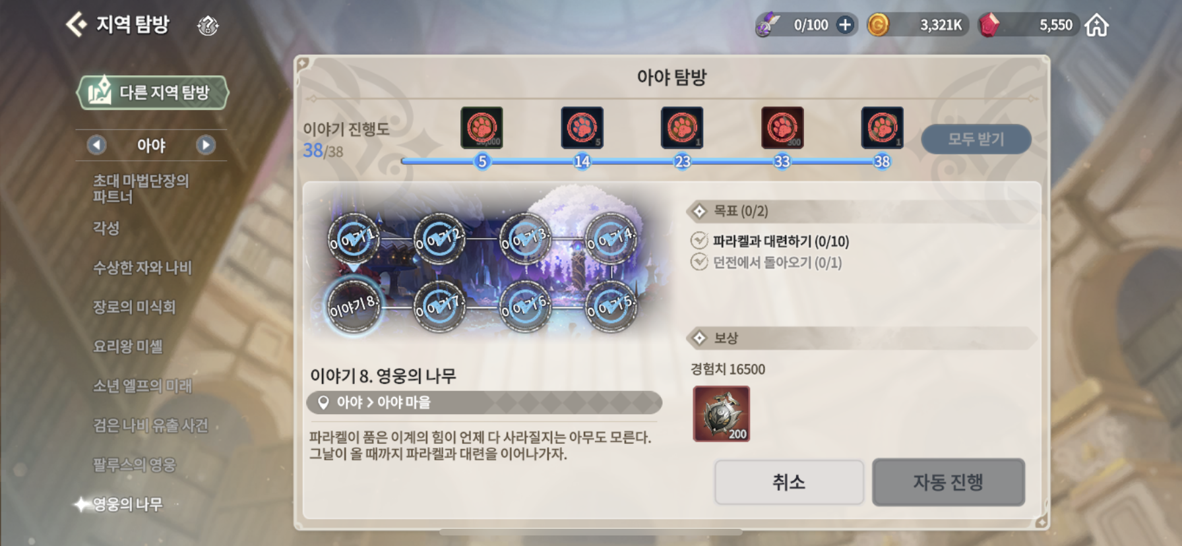1182x546 pixels.
Task: Click the 자동 진행 button
Action: (x=949, y=482)
